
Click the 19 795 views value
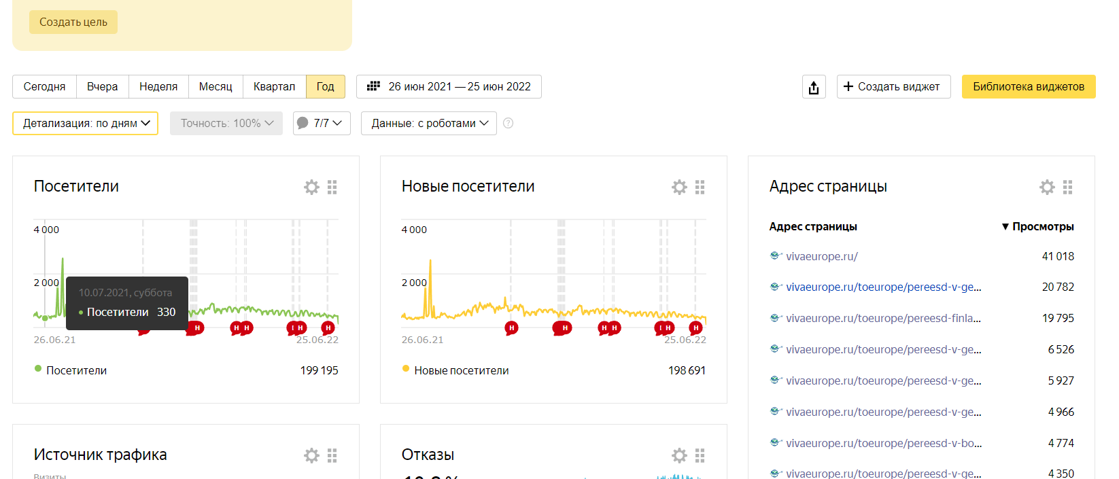pos(1058,318)
